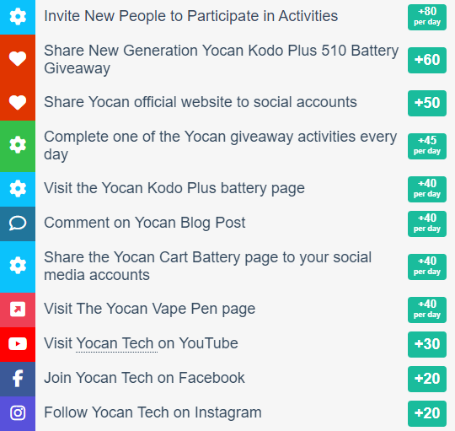Click the gear icon beside Invite New People

pos(18,17)
